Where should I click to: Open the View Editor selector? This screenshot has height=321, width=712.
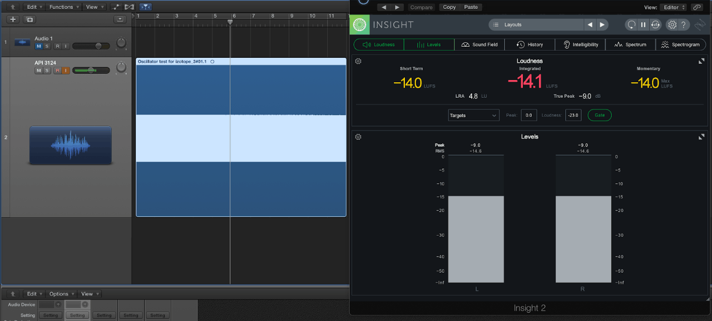click(x=674, y=7)
